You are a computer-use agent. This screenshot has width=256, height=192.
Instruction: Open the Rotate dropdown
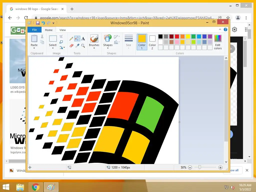62,47
